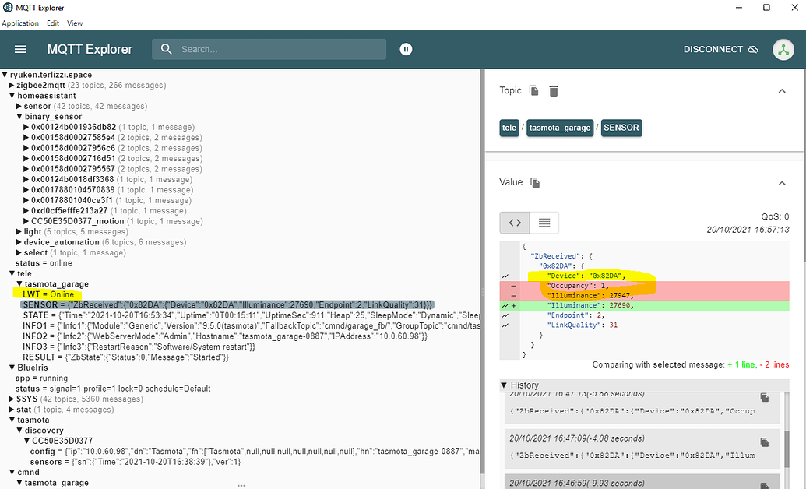Open the 16:47:09 history message
Viewport: 806px width, 489px height.
pyautogui.click(x=642, y=447)
